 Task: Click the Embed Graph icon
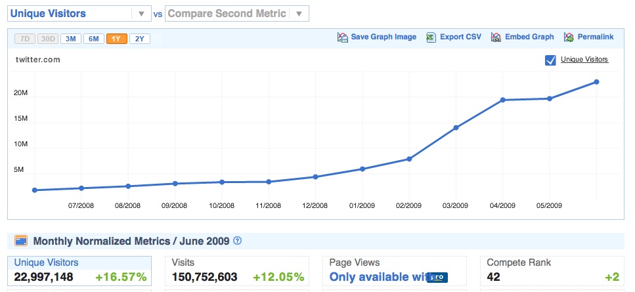tap(496, 37)
